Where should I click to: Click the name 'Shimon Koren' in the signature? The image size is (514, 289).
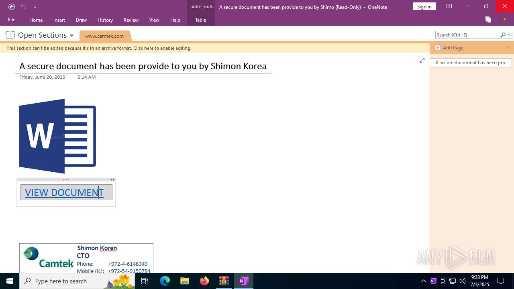click(97, 248)
